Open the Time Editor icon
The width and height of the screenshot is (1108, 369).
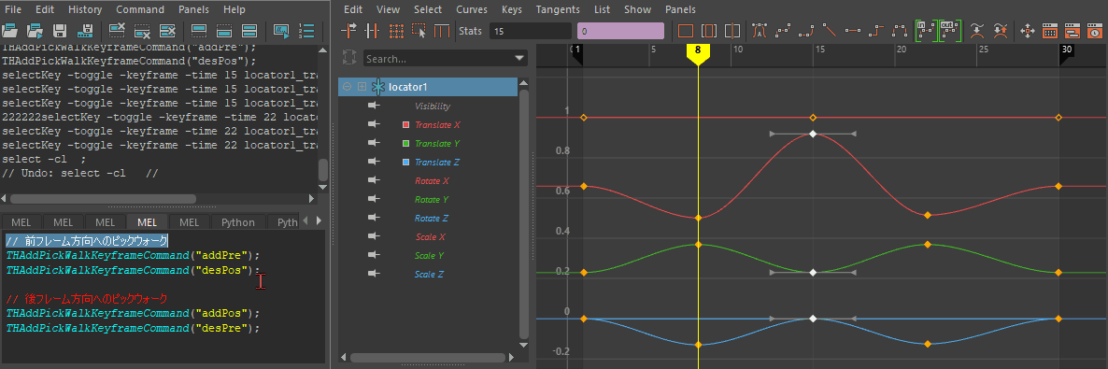pyautogui.click(x=1094, y=31)
